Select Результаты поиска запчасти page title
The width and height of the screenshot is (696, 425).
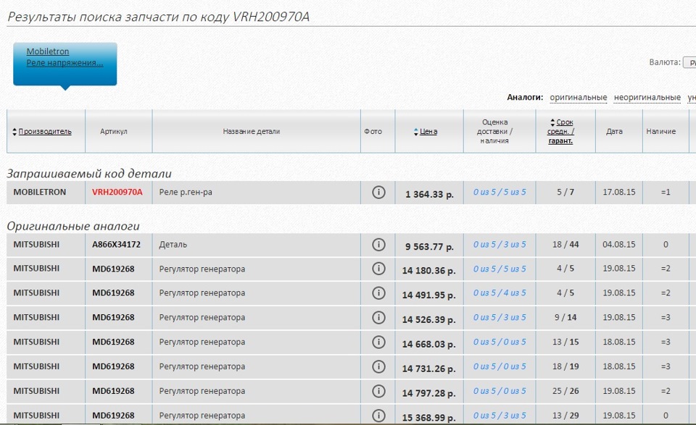pos(159,17)
